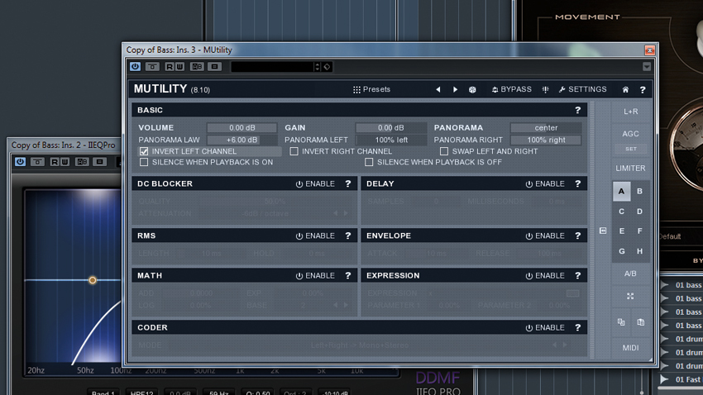Select preset slot A
Screen dimensions: 703x395
pos(621,191)
